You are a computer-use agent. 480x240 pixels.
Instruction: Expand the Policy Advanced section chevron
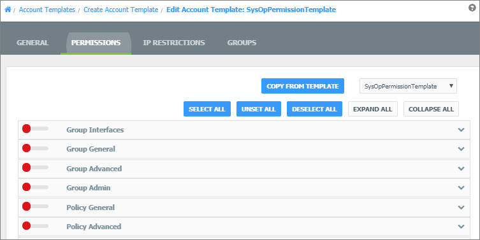[x=461, y=227]
